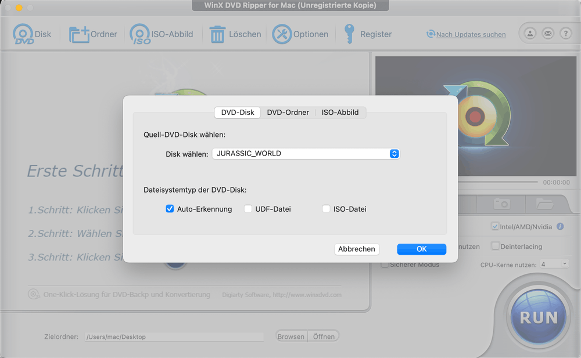Confirm with the OK button
581x358 pixels.
click(422, 249)
